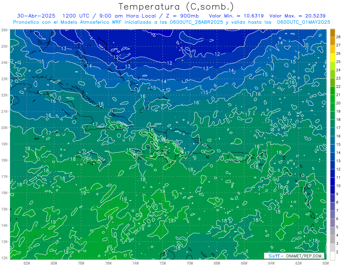Click legend value 20 on the color scale
This screenshot has width=346, height=267.
click(338, 103)
